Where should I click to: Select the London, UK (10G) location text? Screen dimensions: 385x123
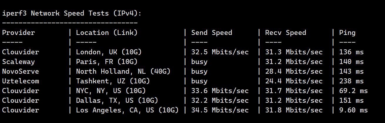click(109, 52)
